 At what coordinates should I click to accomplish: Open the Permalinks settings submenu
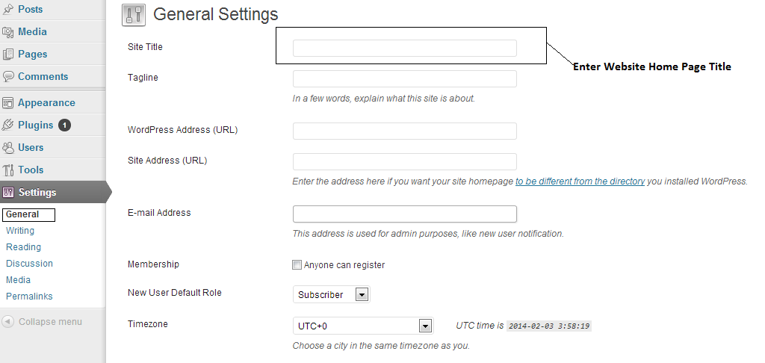pyautogui.click(x=29, y=297)
